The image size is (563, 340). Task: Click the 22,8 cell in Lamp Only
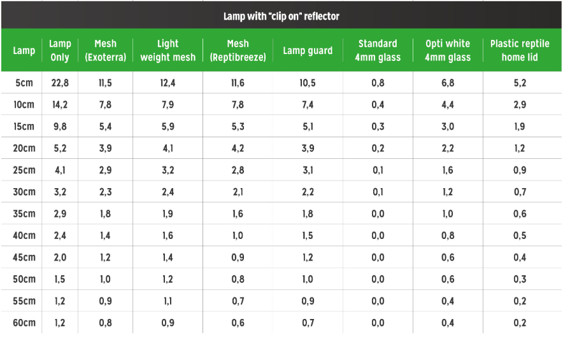pyautogui.click(x=60, y=83)
